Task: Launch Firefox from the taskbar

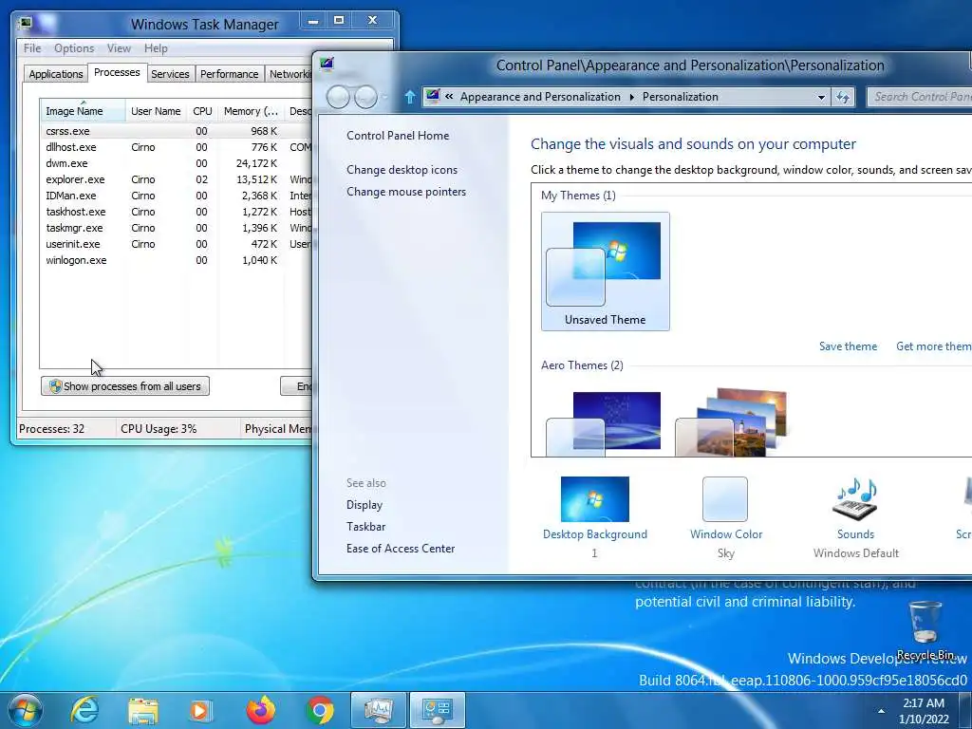Action: (x=260, y=710)
